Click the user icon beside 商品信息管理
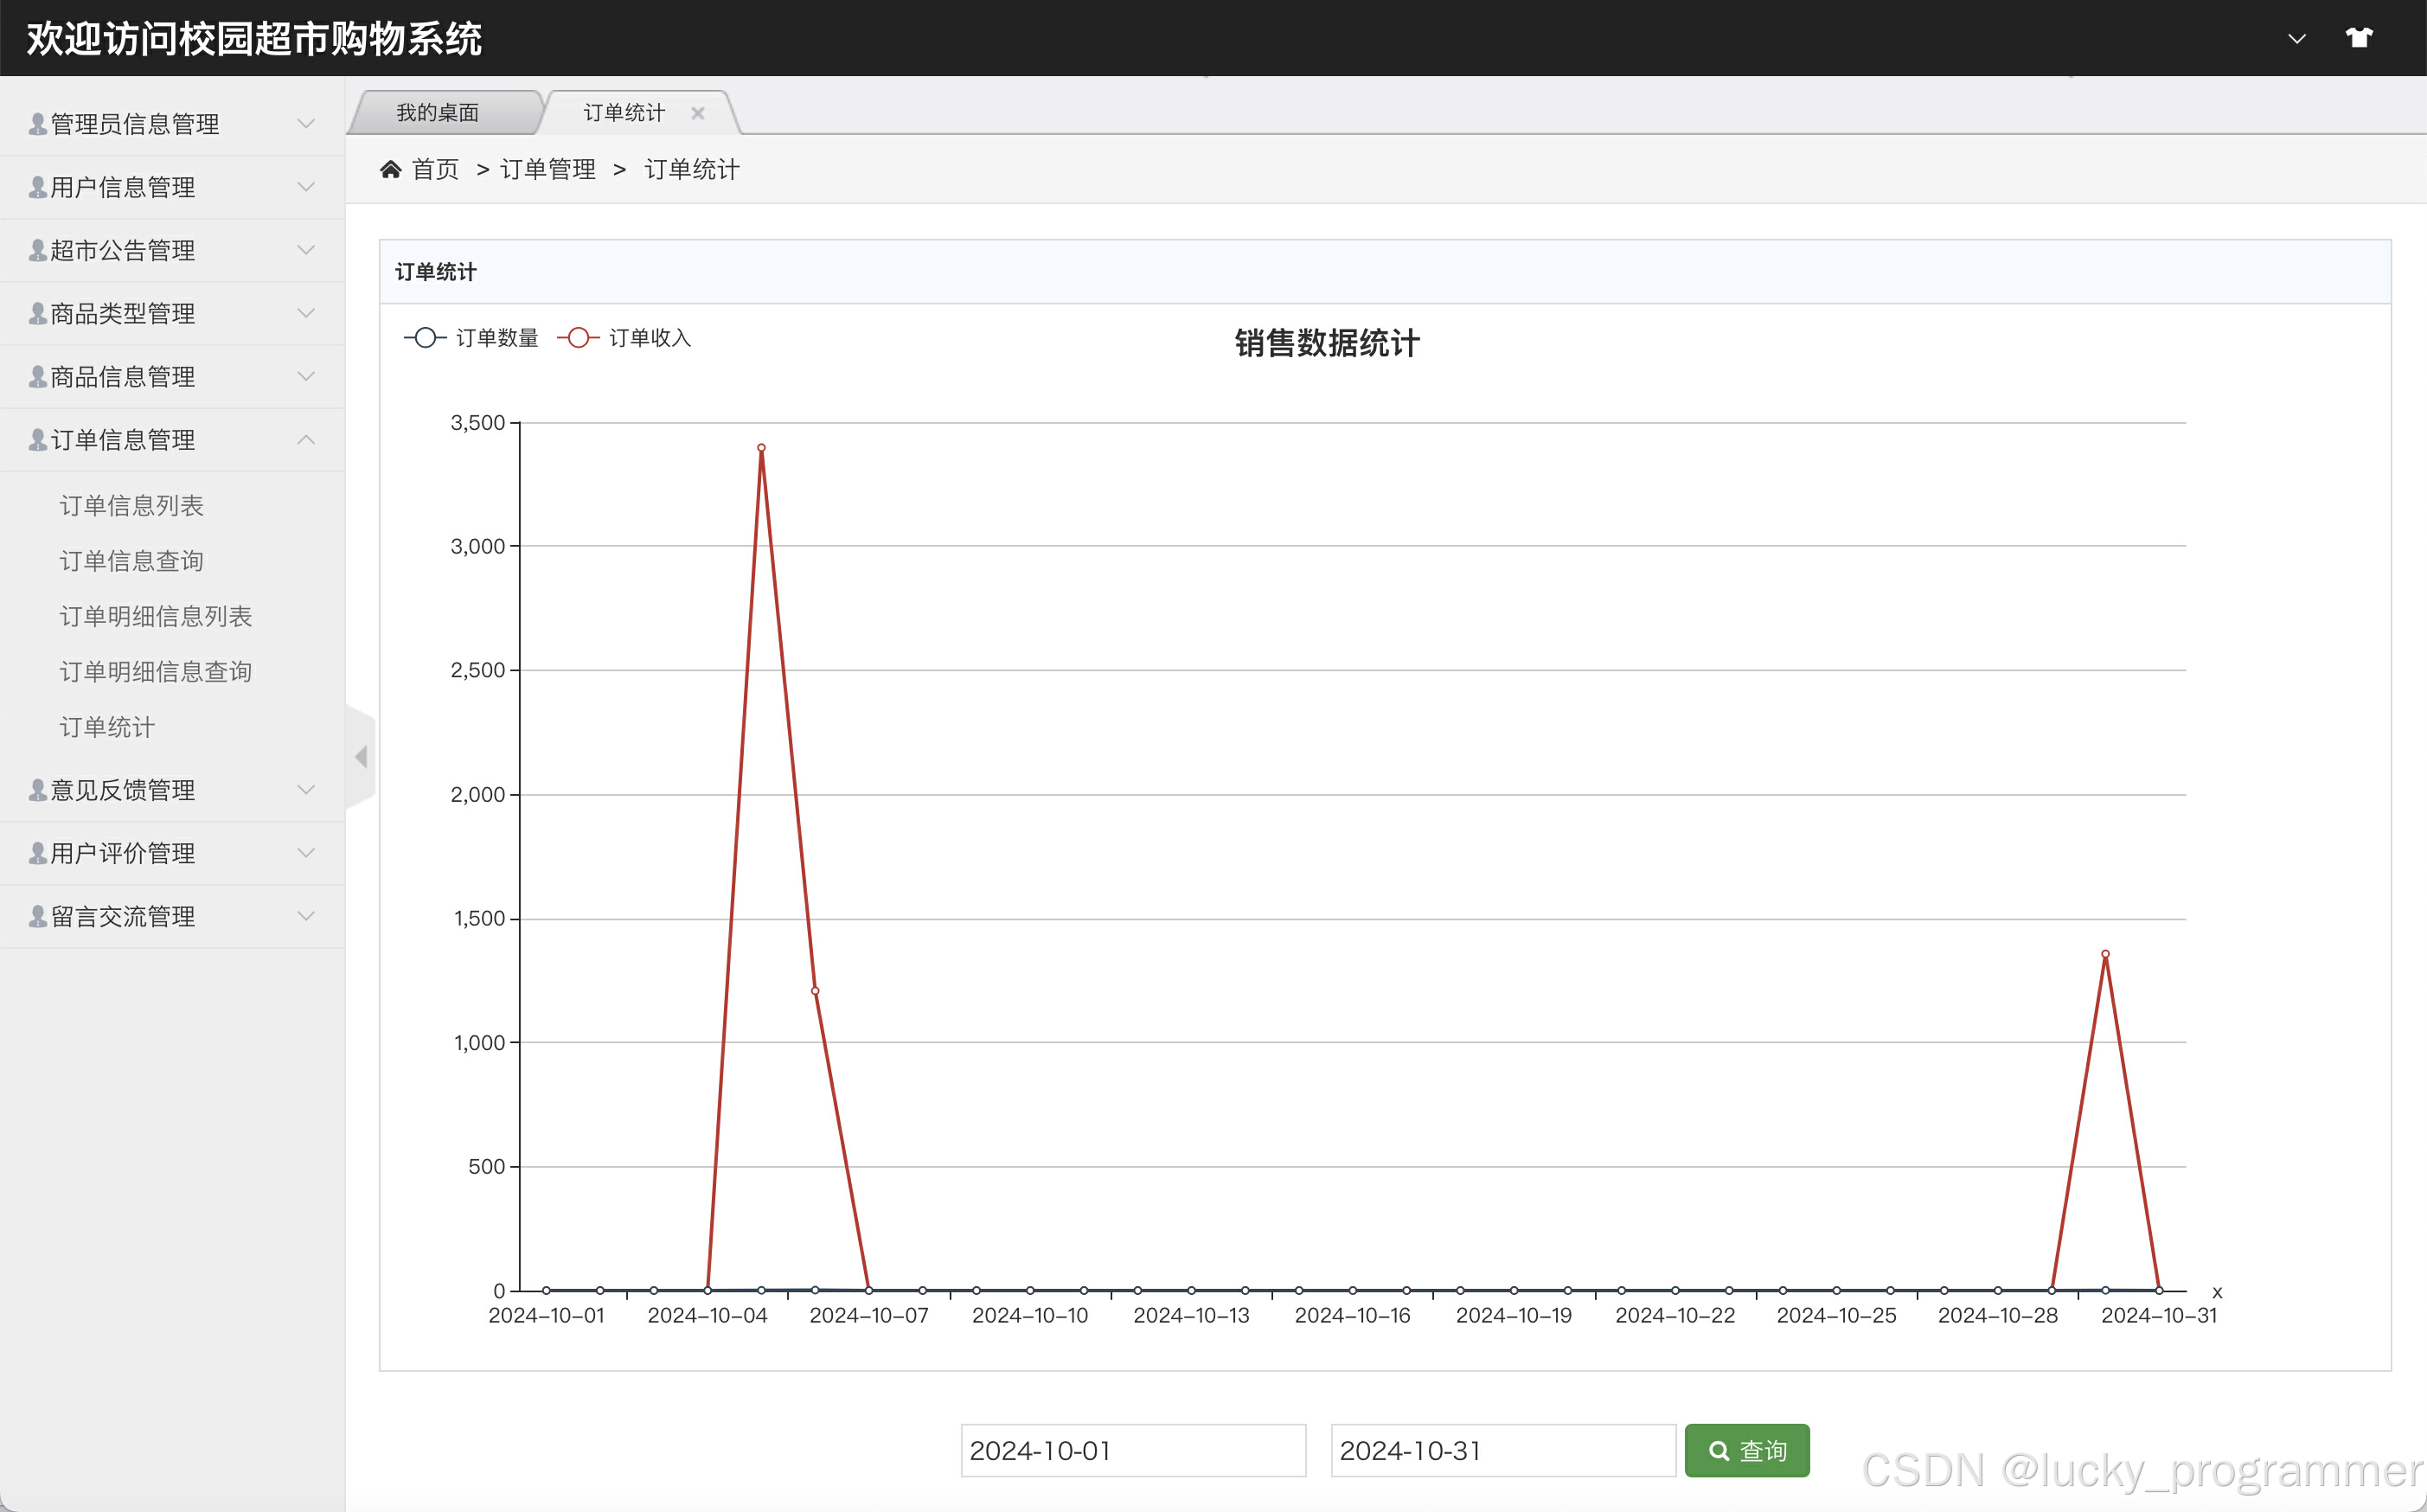This screenshot has width=2427, height=1512. coord(38,377)
